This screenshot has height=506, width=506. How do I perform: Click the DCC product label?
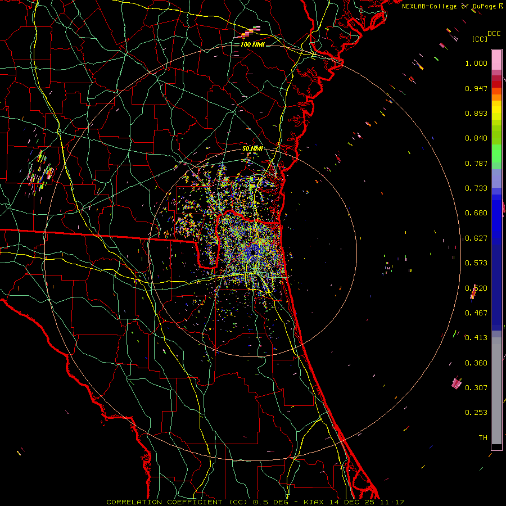click(x=494, y=34)
